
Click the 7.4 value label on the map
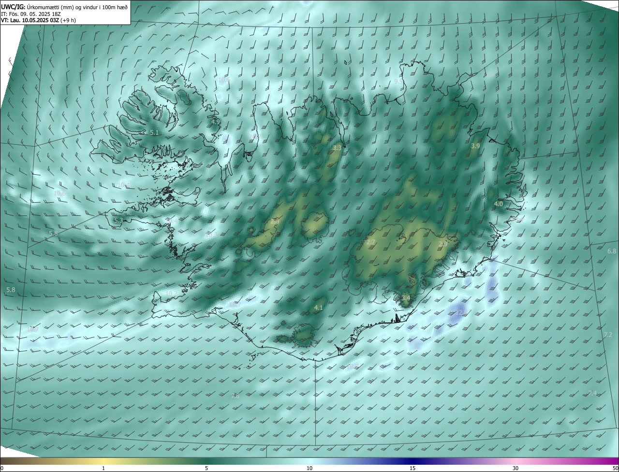click(x=592, y=393)
